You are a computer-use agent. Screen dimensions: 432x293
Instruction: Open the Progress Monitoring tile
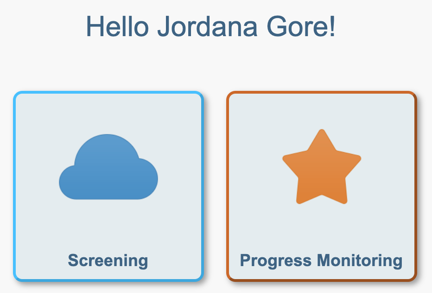(x=322, y=186)
